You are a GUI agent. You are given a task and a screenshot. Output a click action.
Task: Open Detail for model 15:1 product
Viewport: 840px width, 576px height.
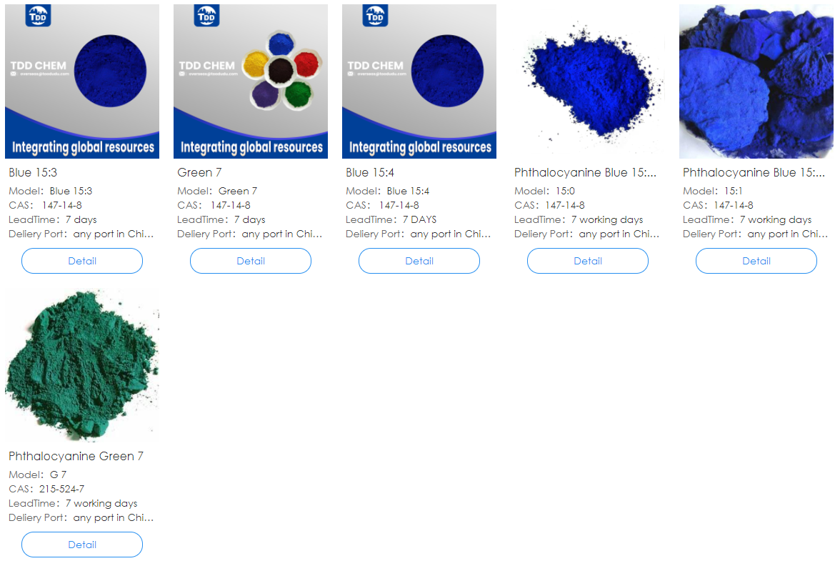[756, 261]
